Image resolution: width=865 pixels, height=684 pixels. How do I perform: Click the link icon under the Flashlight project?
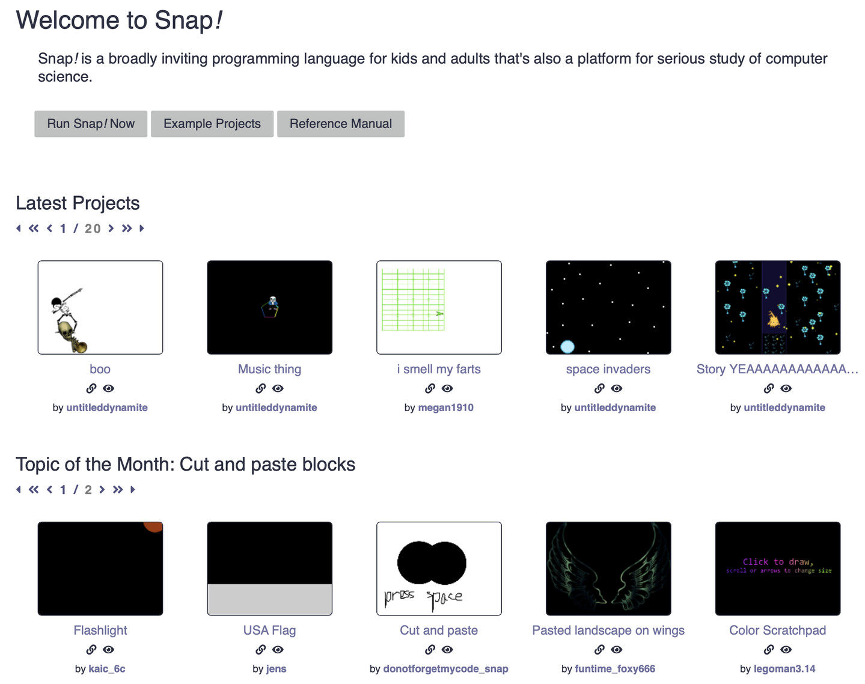point(91,650)
